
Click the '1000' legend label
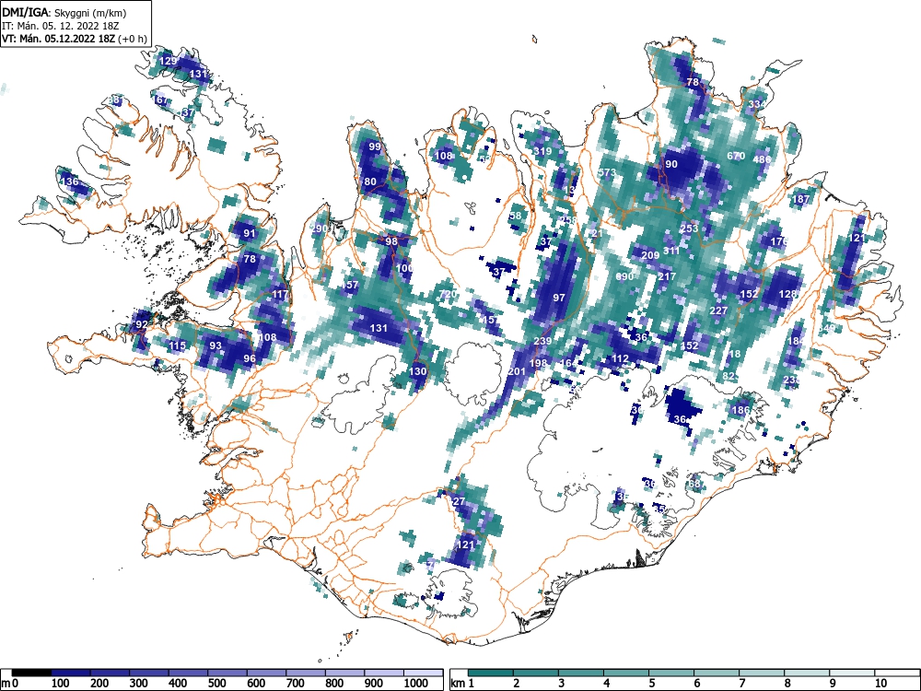click(x=416, y=684)
